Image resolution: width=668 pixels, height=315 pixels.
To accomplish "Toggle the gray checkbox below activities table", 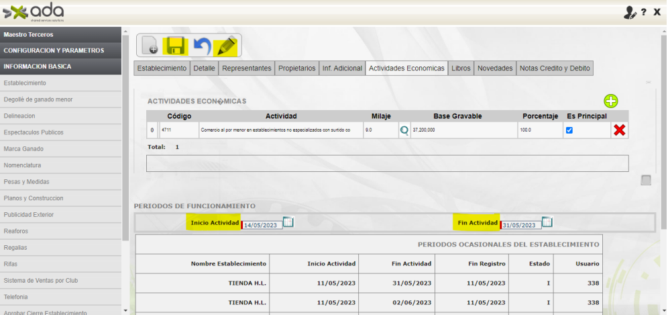I will click(x=646, y=180).
